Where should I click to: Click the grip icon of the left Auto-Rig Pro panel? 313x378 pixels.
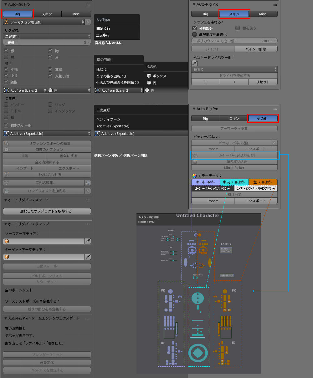89,5
